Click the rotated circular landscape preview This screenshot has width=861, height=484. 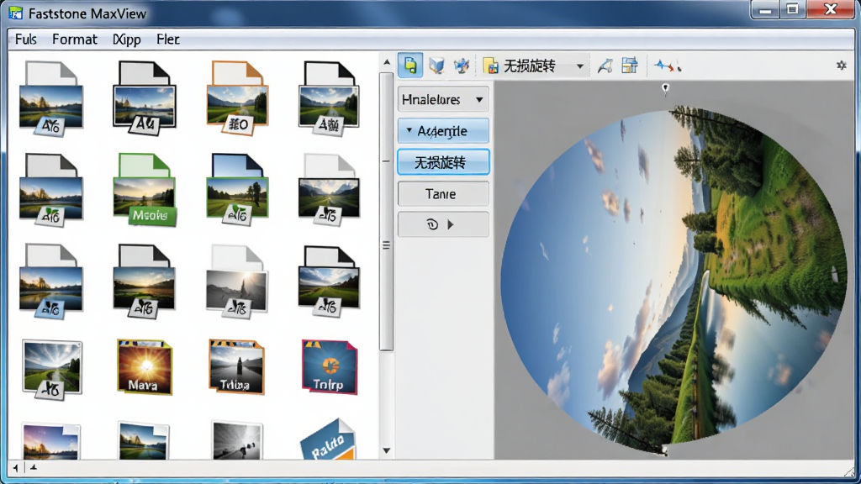tap(673, 281)
